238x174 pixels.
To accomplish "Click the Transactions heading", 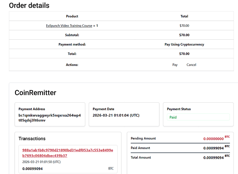I will click(x=32, y=139).
